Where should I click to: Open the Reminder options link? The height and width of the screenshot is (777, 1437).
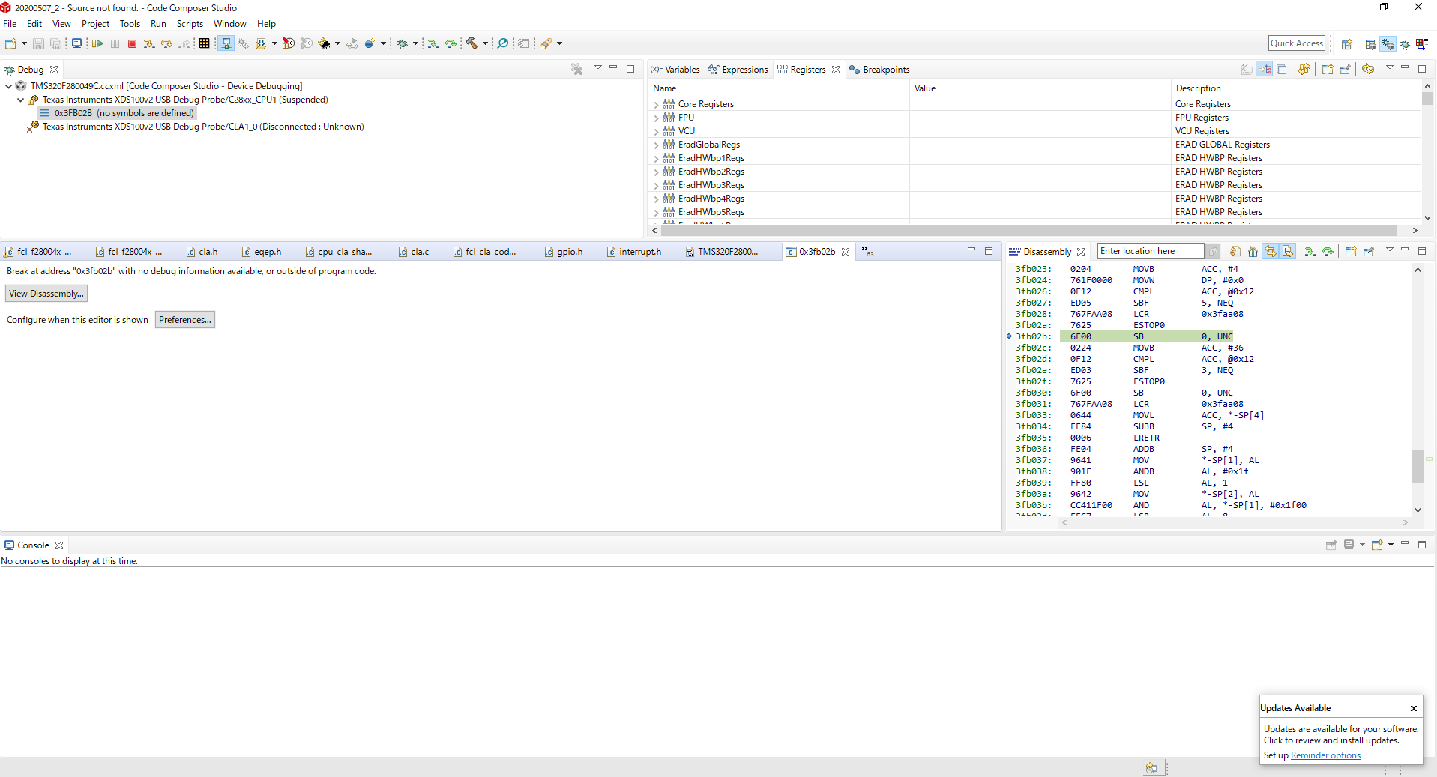pos(1325,755)
